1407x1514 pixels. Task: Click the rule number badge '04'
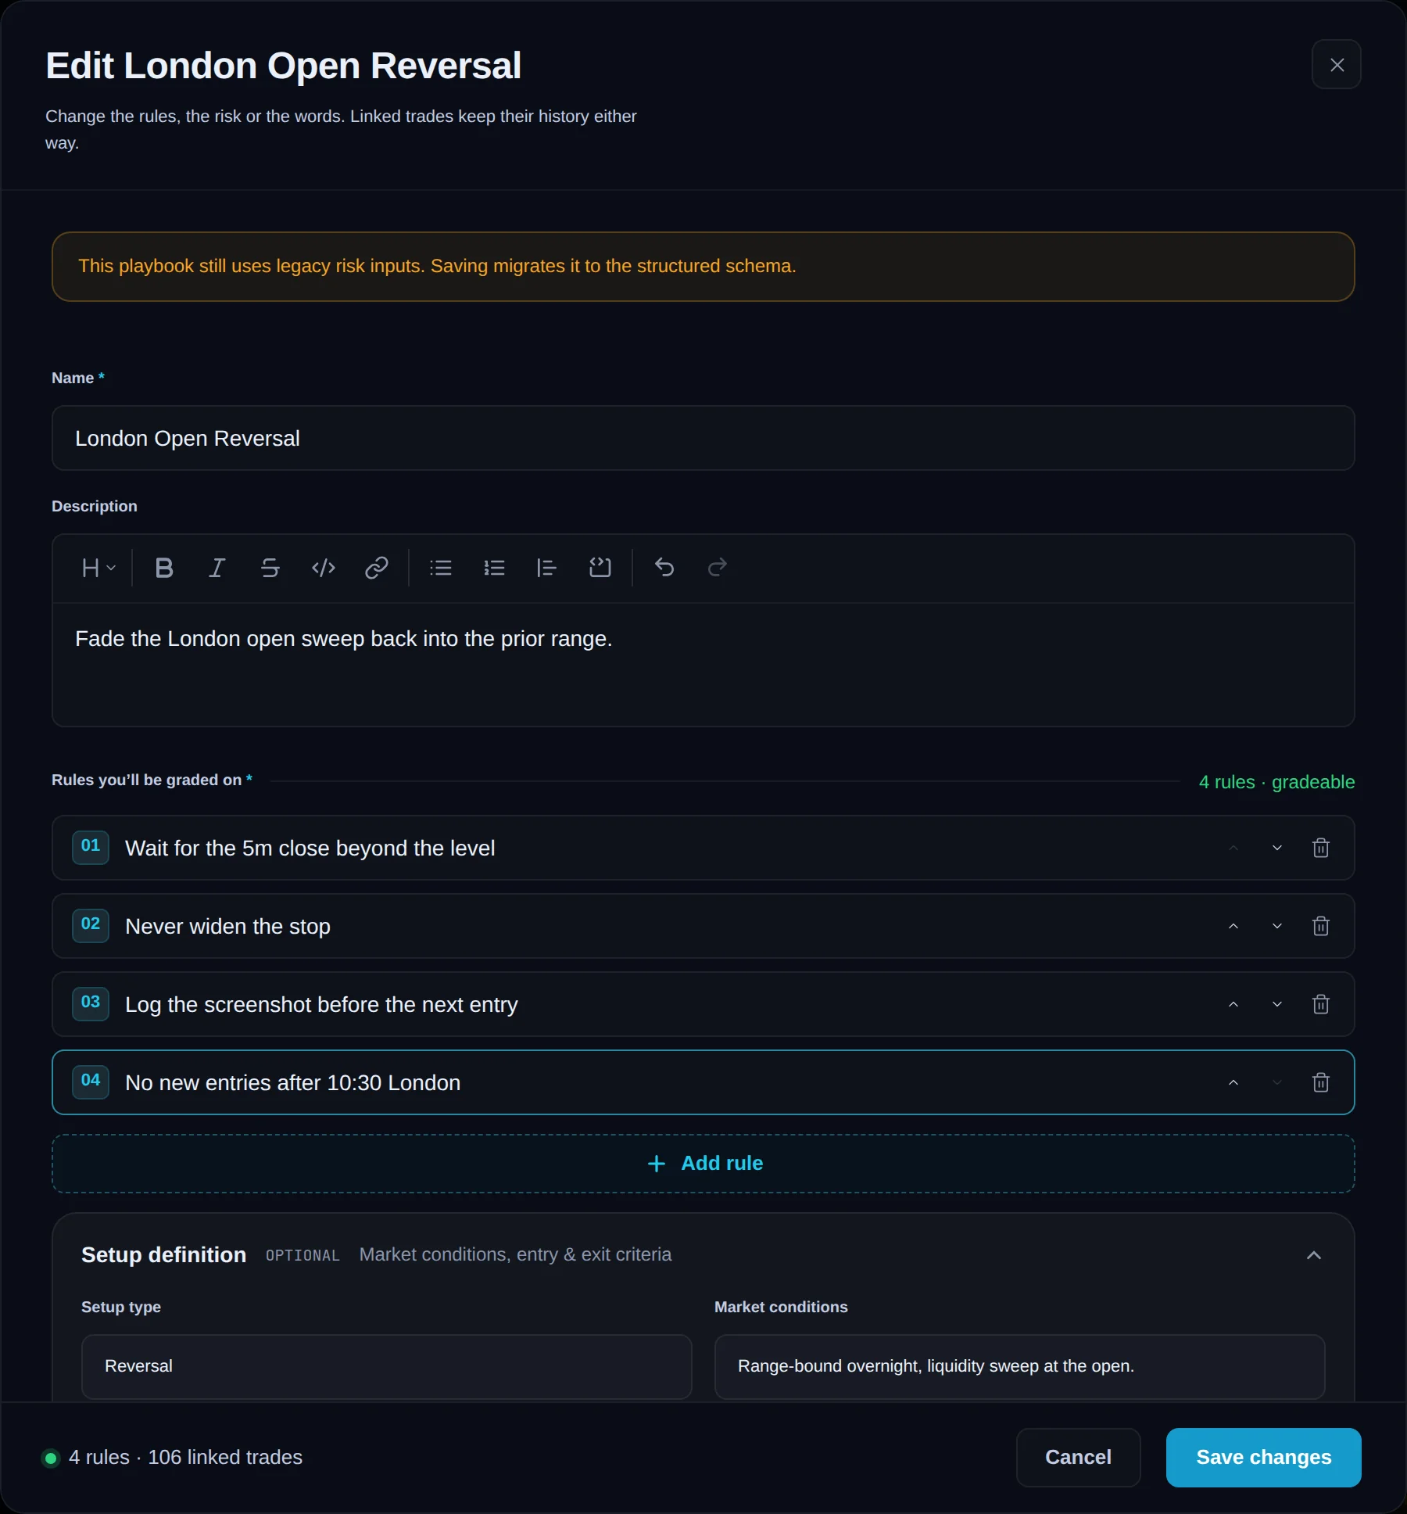(x=91, y=1082)
